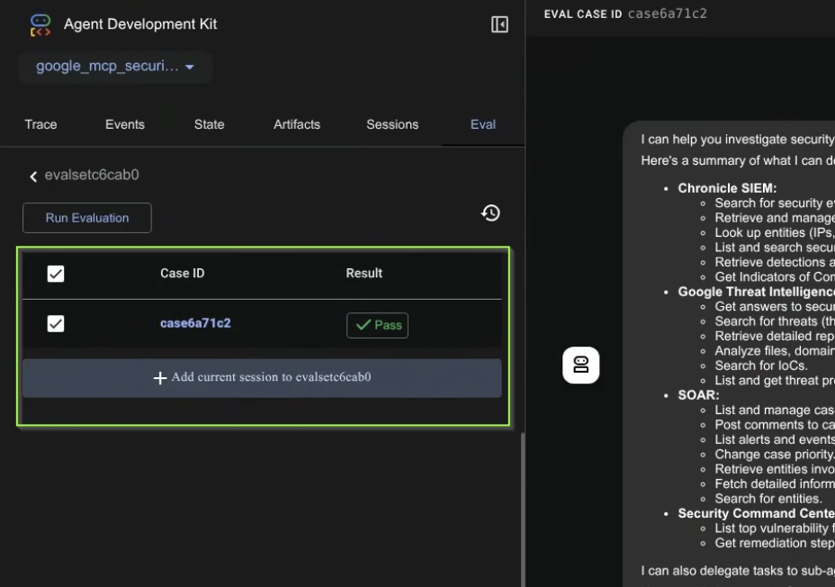The width and height of the screenshot is (835, 587).
Task: Collapse the side panel with the sidebar icon
Action: [499, 24]
